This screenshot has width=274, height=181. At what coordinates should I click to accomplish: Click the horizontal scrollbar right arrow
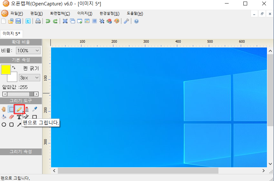(x=263, y=171)
